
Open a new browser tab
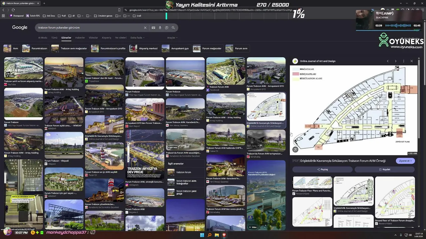(44, 3)
